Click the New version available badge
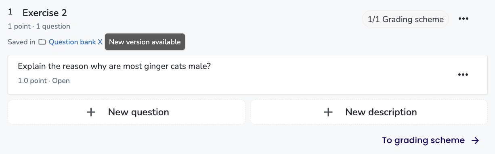The image size is (495, 154). click(145, 42)
